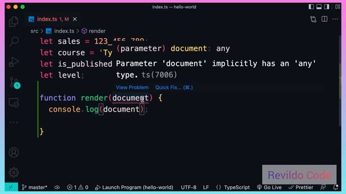
Task: Open Remote Explorer view icon
Action: tap(14, 102)
